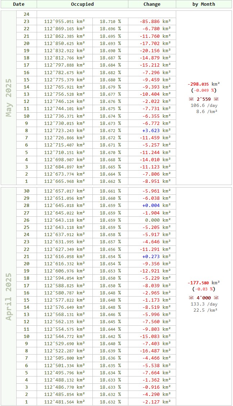The width and height of the screenshot is (233, 406).
Task: Click the skull icon right of 2'559
Action: tap(216, 99)
